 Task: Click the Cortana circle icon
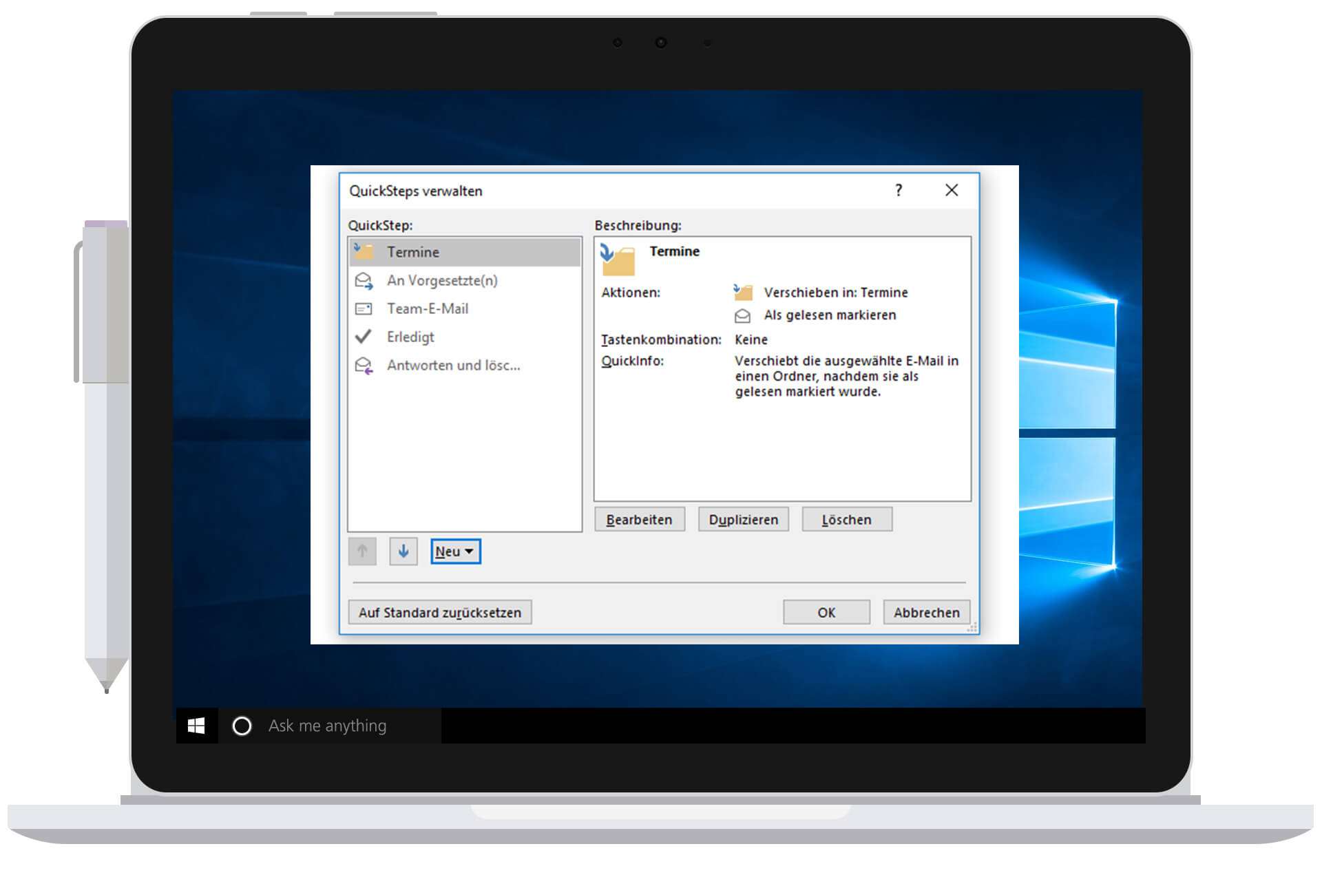point(242,726)
